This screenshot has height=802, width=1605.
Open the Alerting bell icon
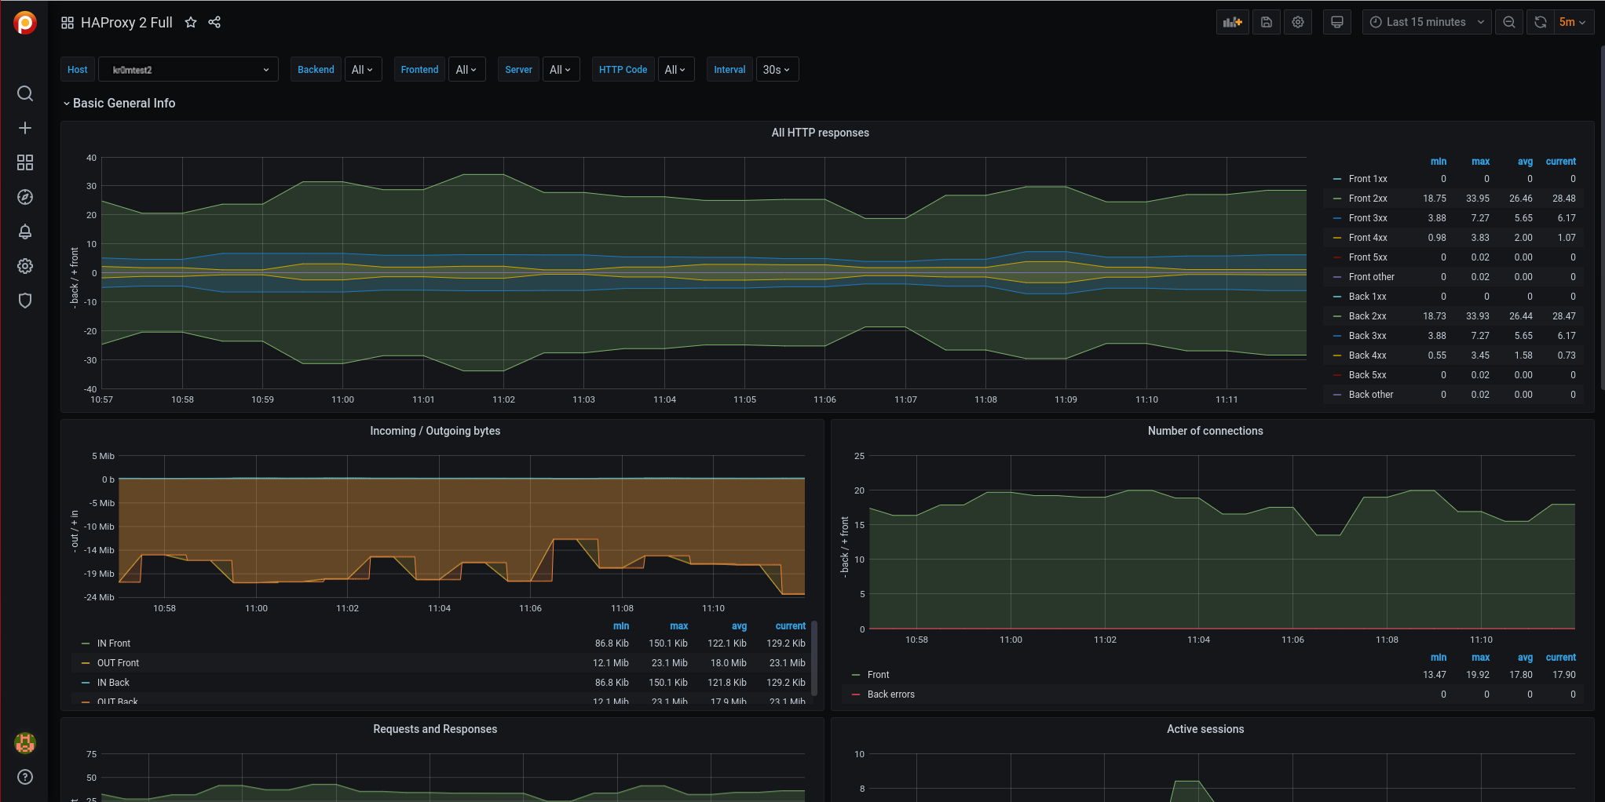[25, 231]
